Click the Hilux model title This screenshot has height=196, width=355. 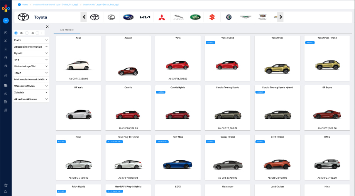[327, 186]
